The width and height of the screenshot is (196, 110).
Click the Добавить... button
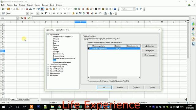(x=150, y=46)
